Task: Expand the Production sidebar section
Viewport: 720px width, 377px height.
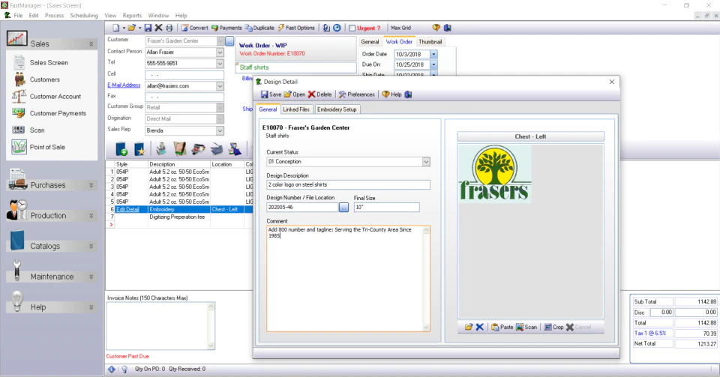Action: [91, 216]
